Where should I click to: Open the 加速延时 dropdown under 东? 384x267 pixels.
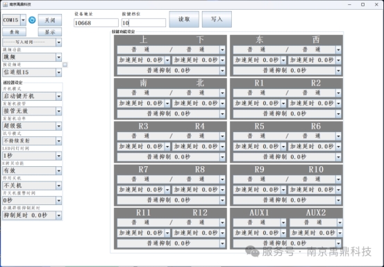coord(260,60)
